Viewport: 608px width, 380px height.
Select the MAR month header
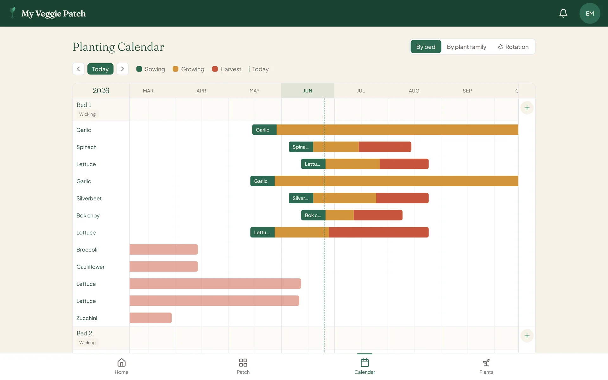(148, 91)
